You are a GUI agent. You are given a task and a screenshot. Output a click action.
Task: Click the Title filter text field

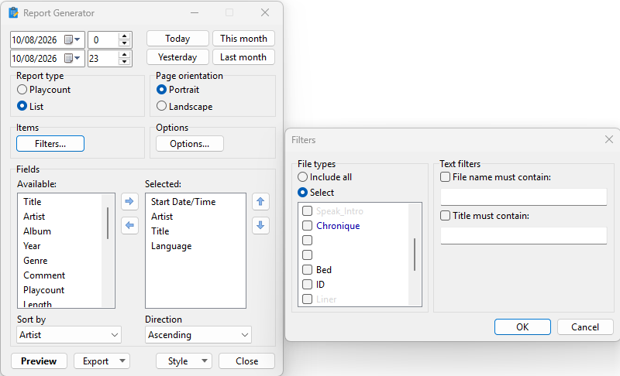pos(524,235)
